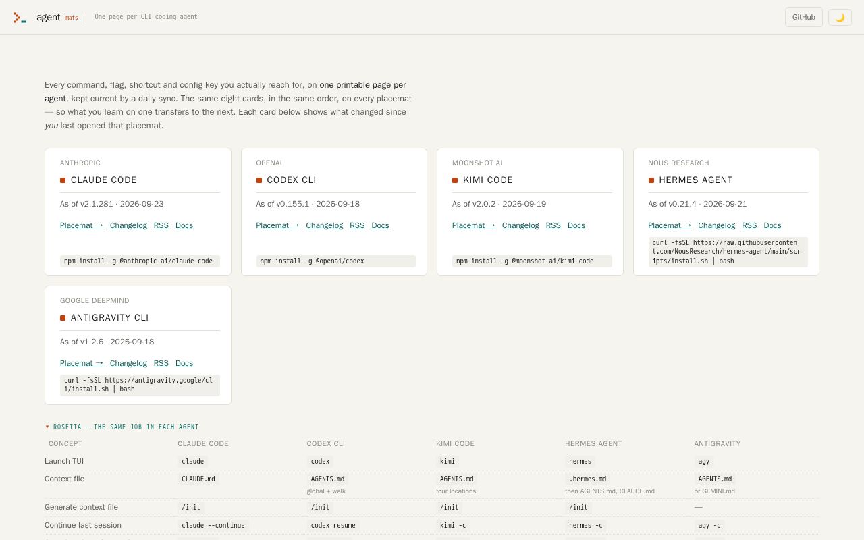Viewport: 864px width, 540px height.
Task: Click the Codex npm install command
Action: point(335,261)
